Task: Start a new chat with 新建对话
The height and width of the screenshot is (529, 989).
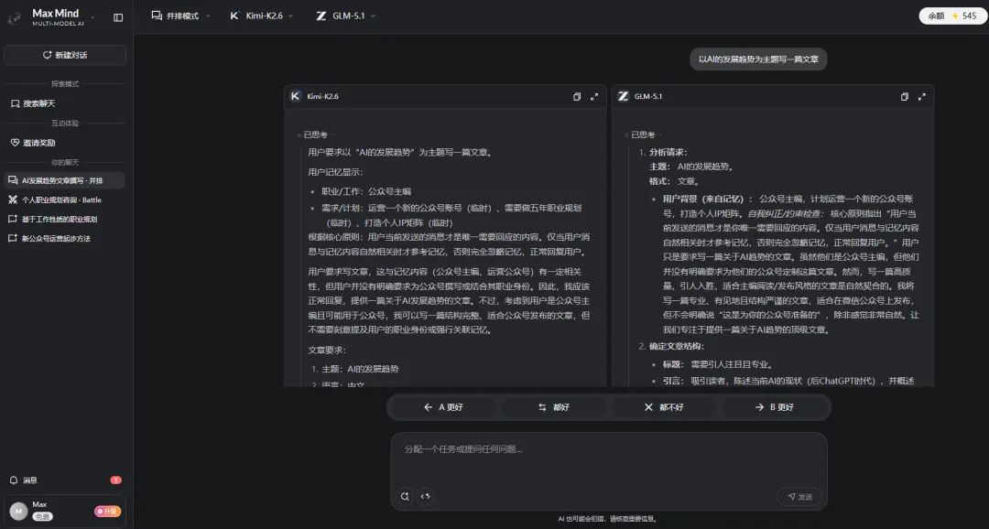Action: (65, 56)
